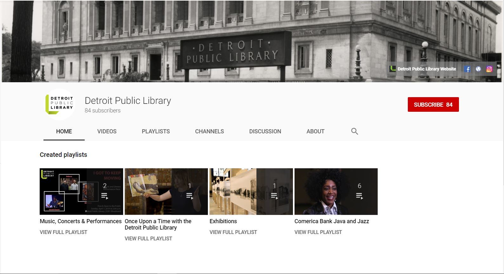Viewport: 504px width, 274px height.
Task: Click the Created playlists section heading
Action: coord(63,155)
